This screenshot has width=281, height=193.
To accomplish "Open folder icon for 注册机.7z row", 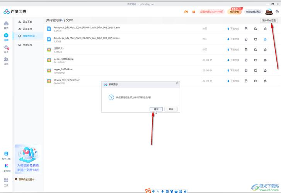I will 255,49.
